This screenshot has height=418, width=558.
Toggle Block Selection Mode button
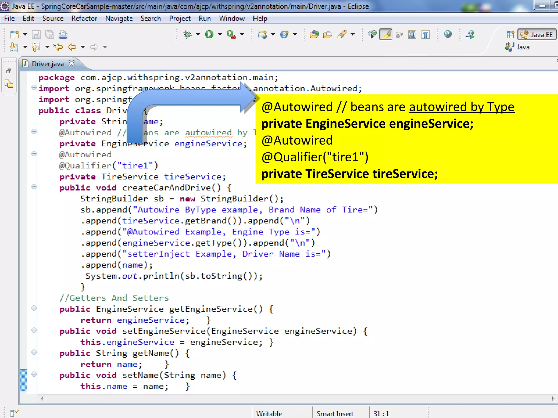412,35
